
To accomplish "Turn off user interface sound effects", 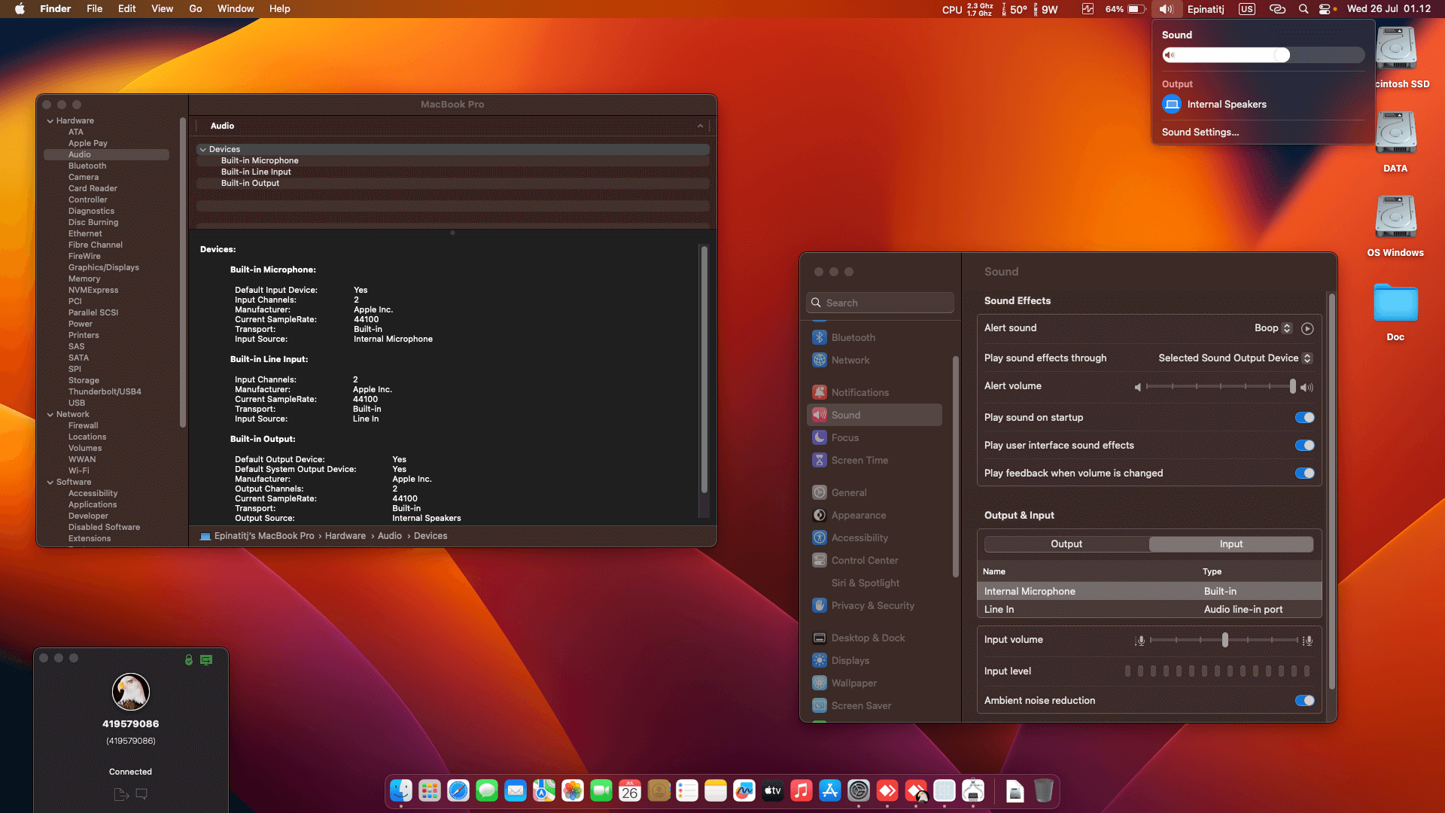I will coord(1304,445).
